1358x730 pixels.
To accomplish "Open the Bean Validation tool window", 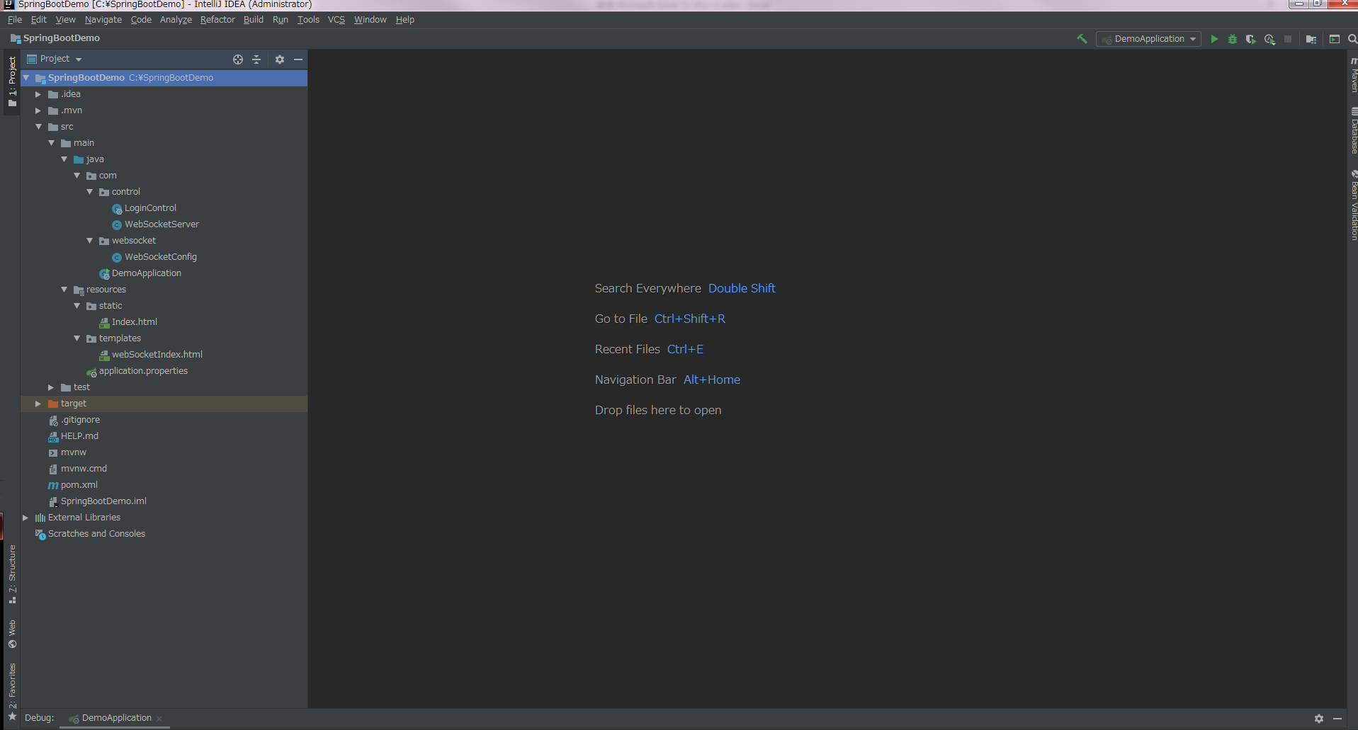I will click(x=1354, y=205).
